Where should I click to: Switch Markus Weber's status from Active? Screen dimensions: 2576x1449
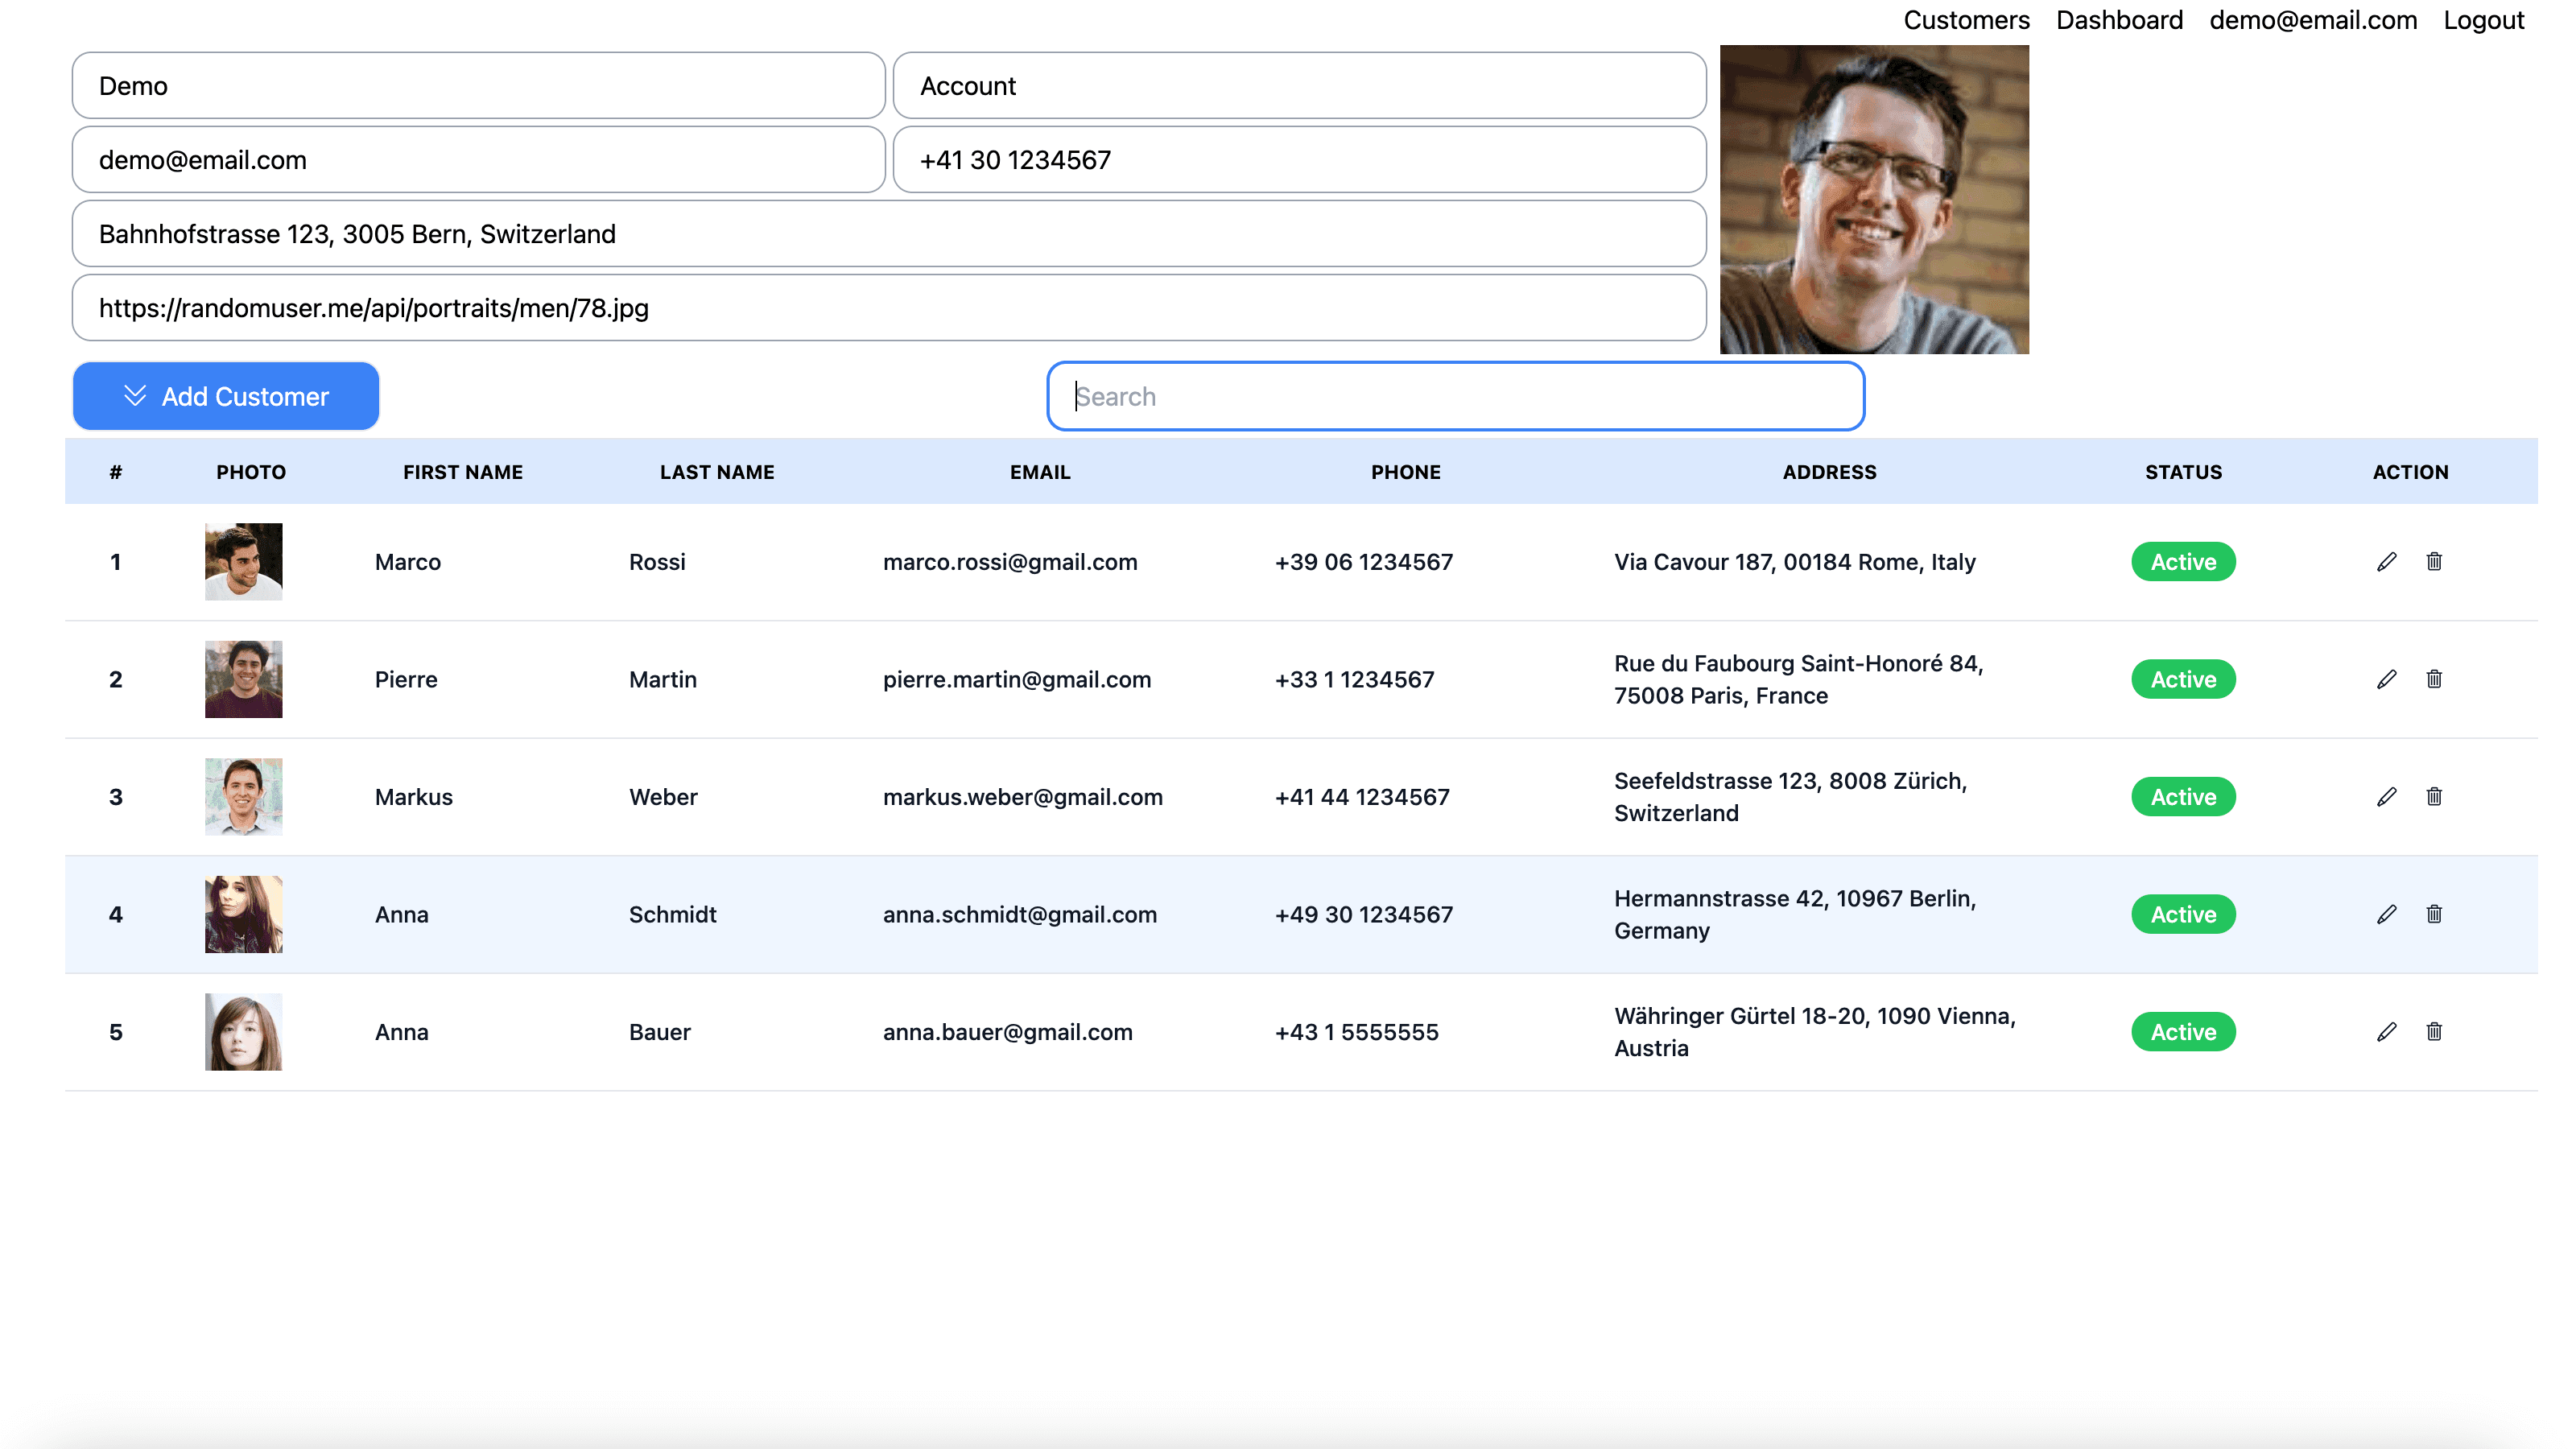click(2183, 796)
